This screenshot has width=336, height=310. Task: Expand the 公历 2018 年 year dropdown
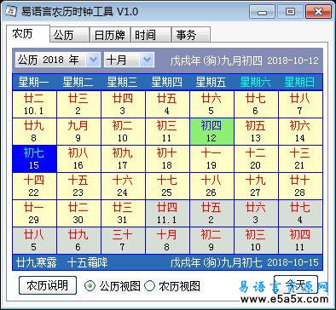(93, 60)
